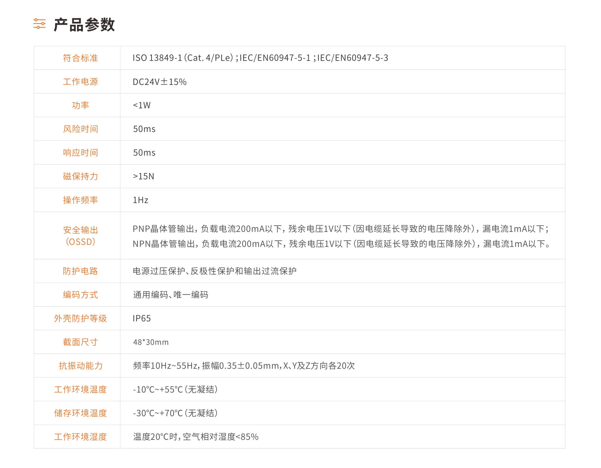
Task: Click the 风险时间 label
Action: [80, 129]
